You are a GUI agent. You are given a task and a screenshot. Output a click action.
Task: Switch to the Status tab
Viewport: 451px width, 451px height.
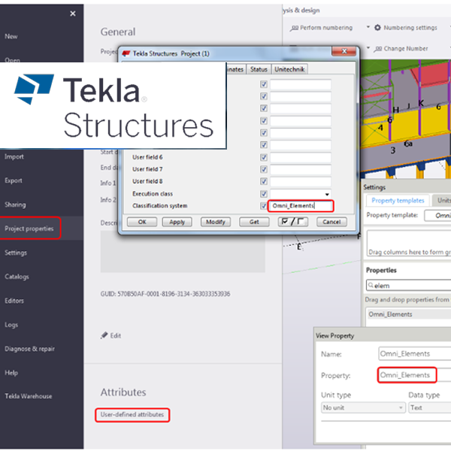click(259, 69)
